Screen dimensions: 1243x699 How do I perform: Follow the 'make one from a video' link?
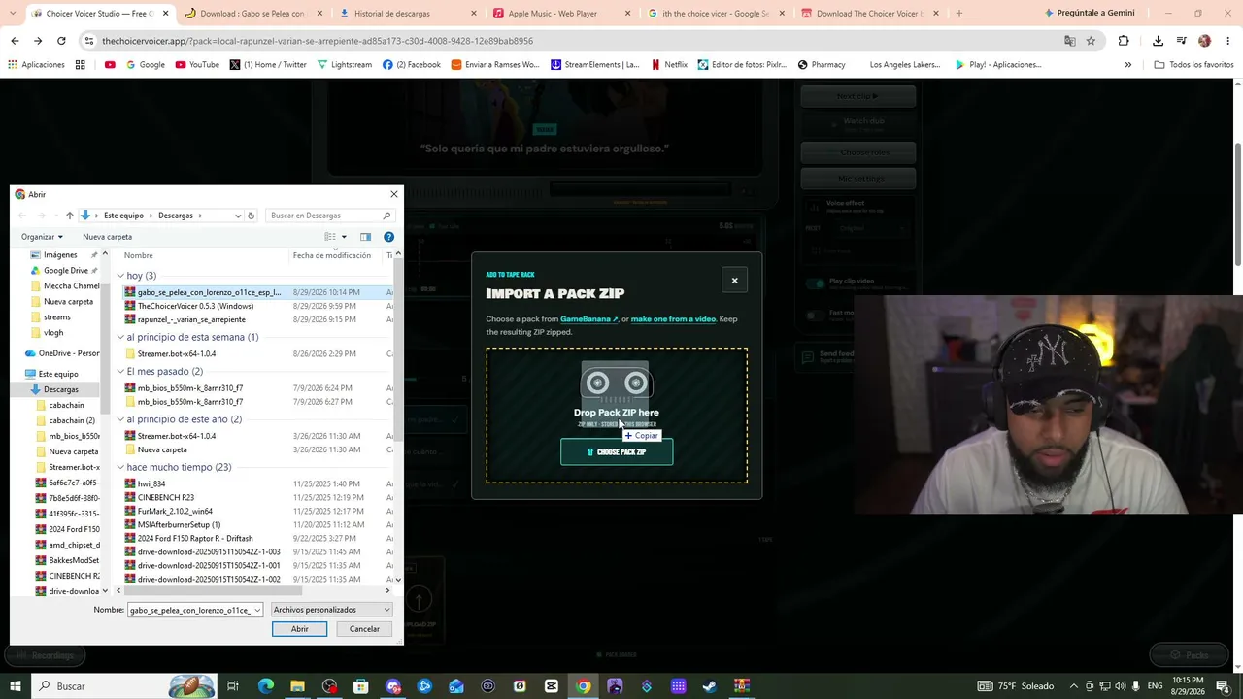tap(673, 318)
